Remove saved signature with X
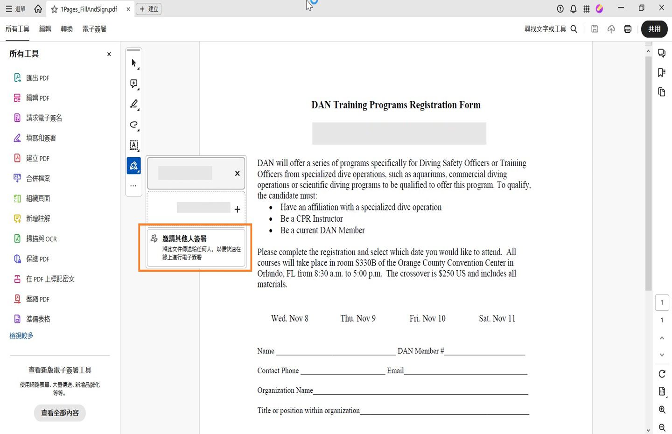Screen dimensions: 672x434 click(237, 173)
